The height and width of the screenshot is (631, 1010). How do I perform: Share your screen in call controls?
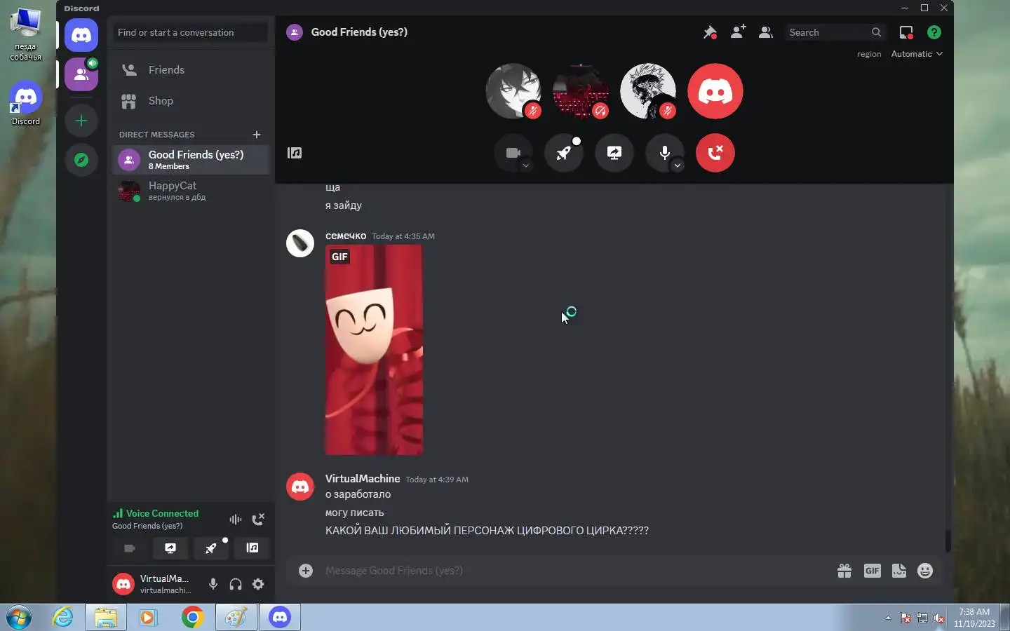[x=614, y=153]
